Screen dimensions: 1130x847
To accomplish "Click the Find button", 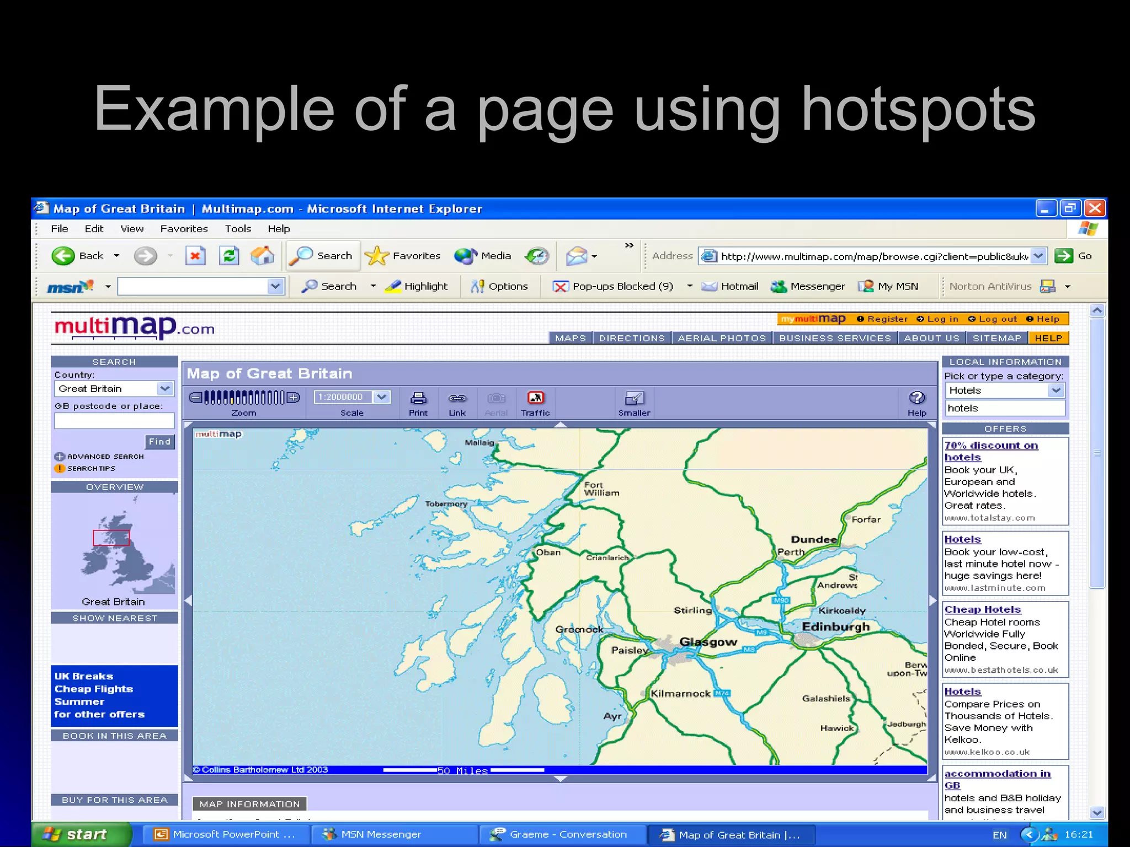I will click(x=159, y=442).
